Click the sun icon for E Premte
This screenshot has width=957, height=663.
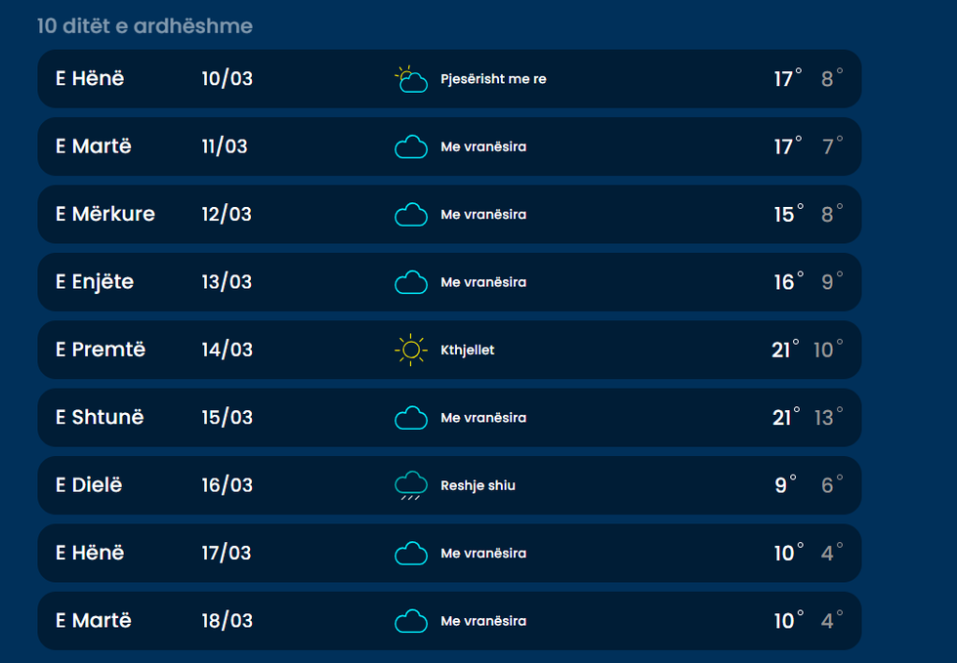411,350
